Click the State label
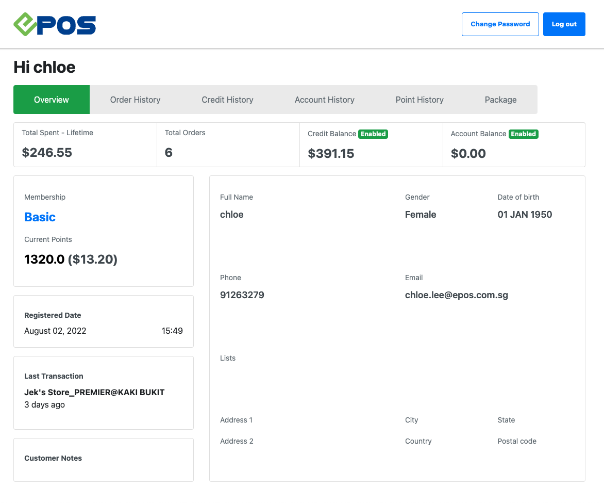 point(506,420)
